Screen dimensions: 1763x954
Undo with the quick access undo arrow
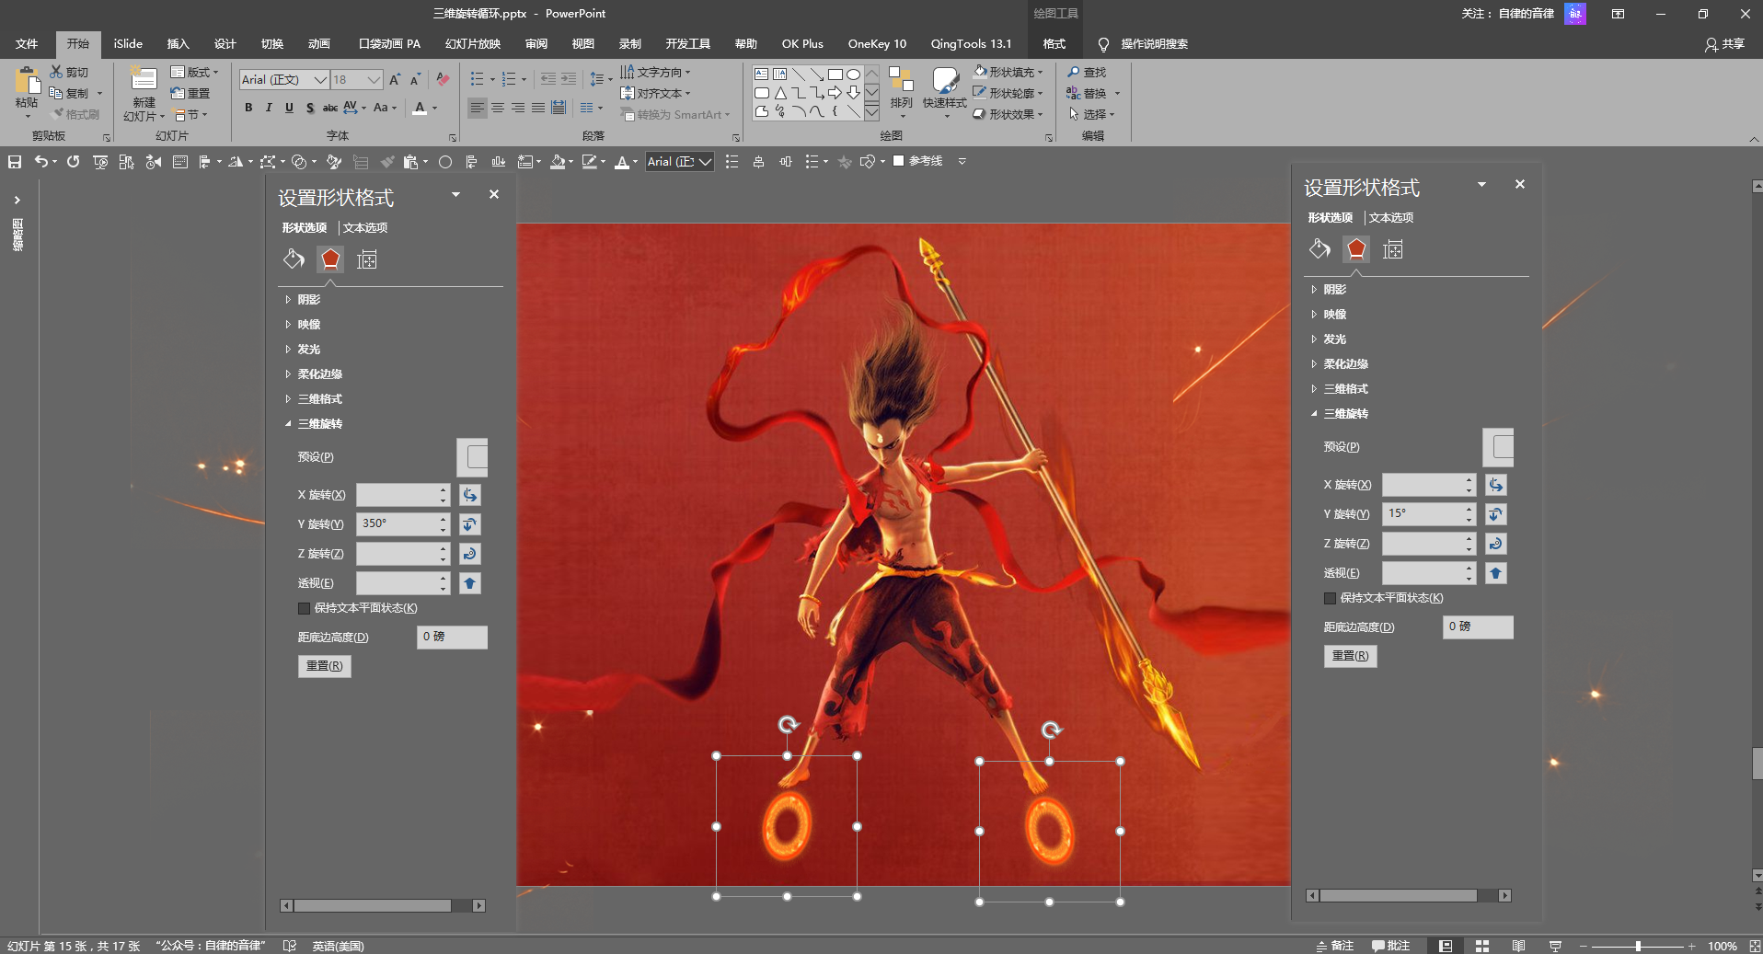click(40, 162)
